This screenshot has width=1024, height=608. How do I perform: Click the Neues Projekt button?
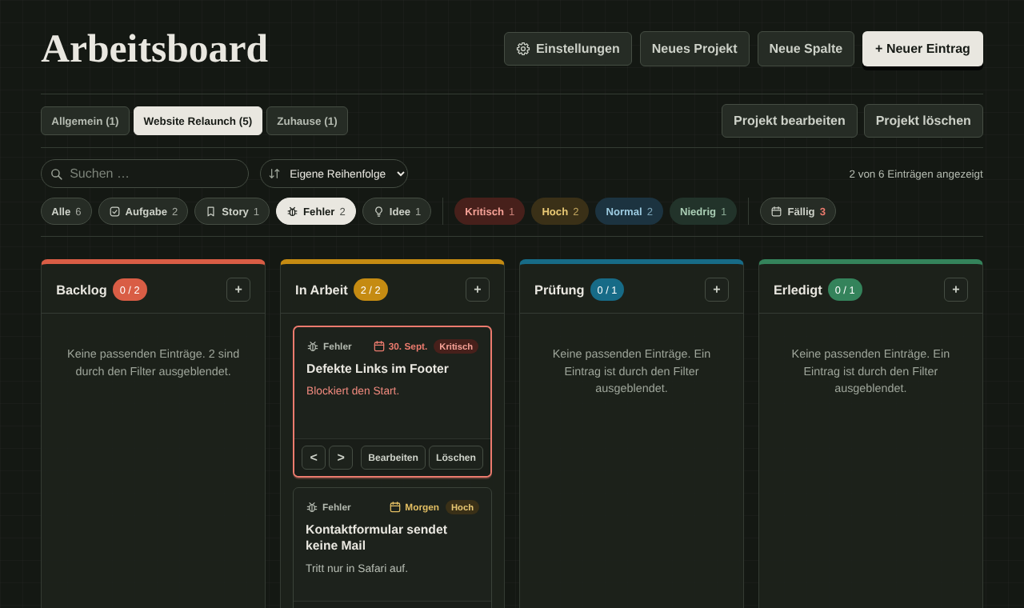click(694, 49)
